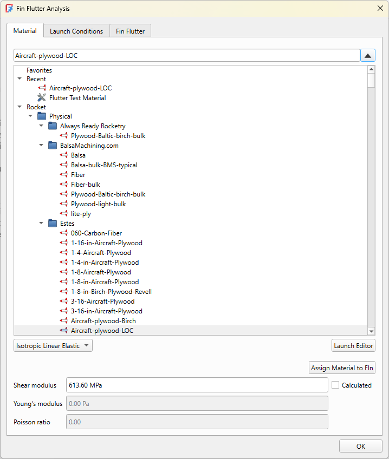Click the icon beside 1-8-in-Aircraft-Plywood
Screen dimensions: 389x459
pyautogui.click(x=63, y=281)
